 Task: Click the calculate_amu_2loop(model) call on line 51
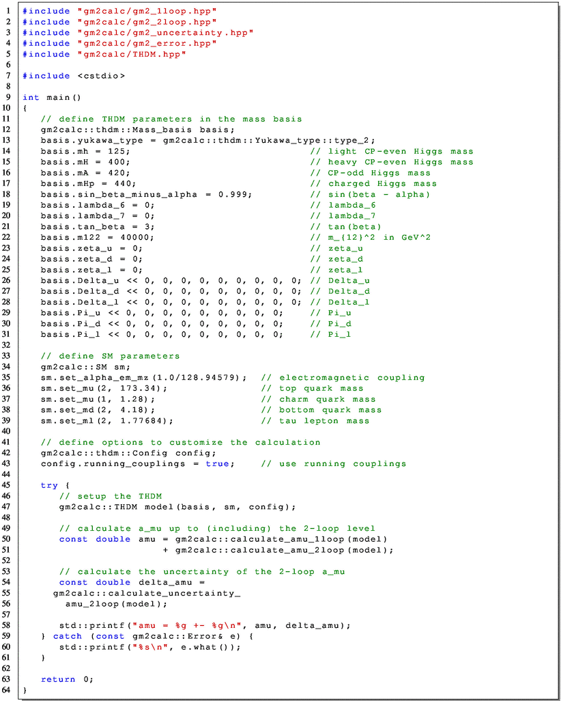(283, 550)
